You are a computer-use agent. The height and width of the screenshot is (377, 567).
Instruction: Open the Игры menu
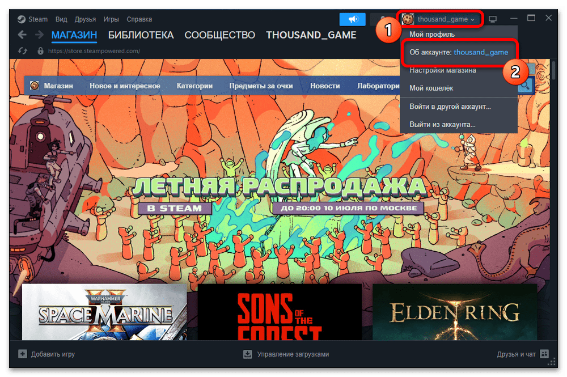111,19
